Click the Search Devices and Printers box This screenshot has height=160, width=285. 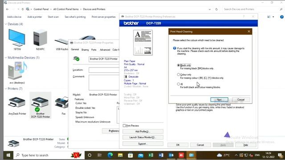252,9
